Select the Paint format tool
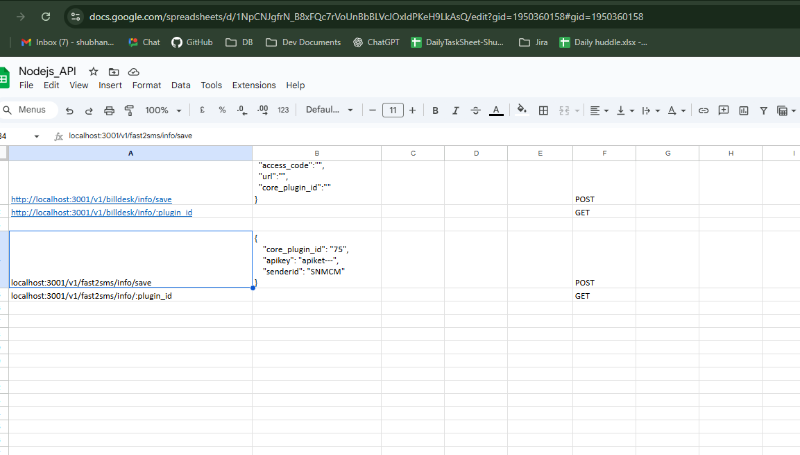Viewport: 800px width, 455px height. point(129,110)
